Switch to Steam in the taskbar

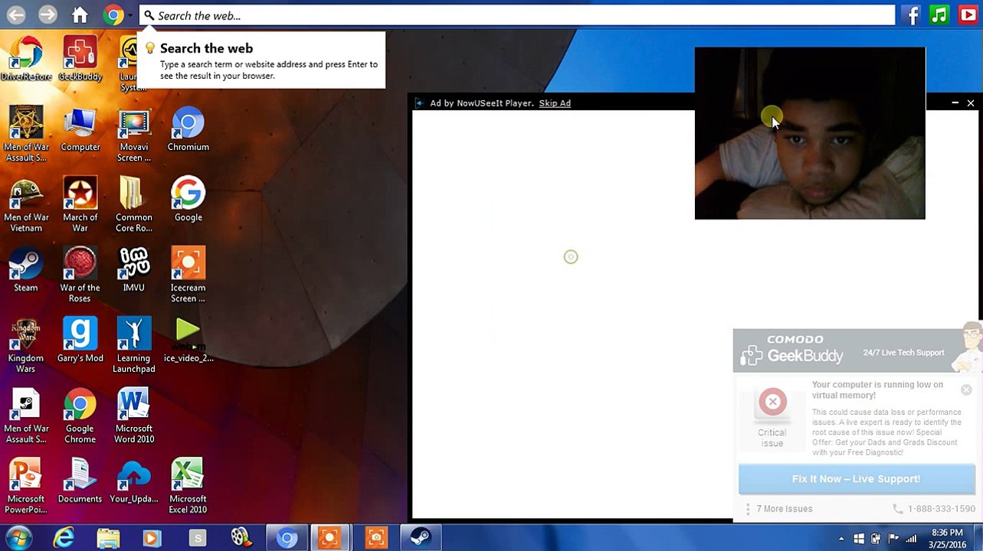(x=420, y=539)
